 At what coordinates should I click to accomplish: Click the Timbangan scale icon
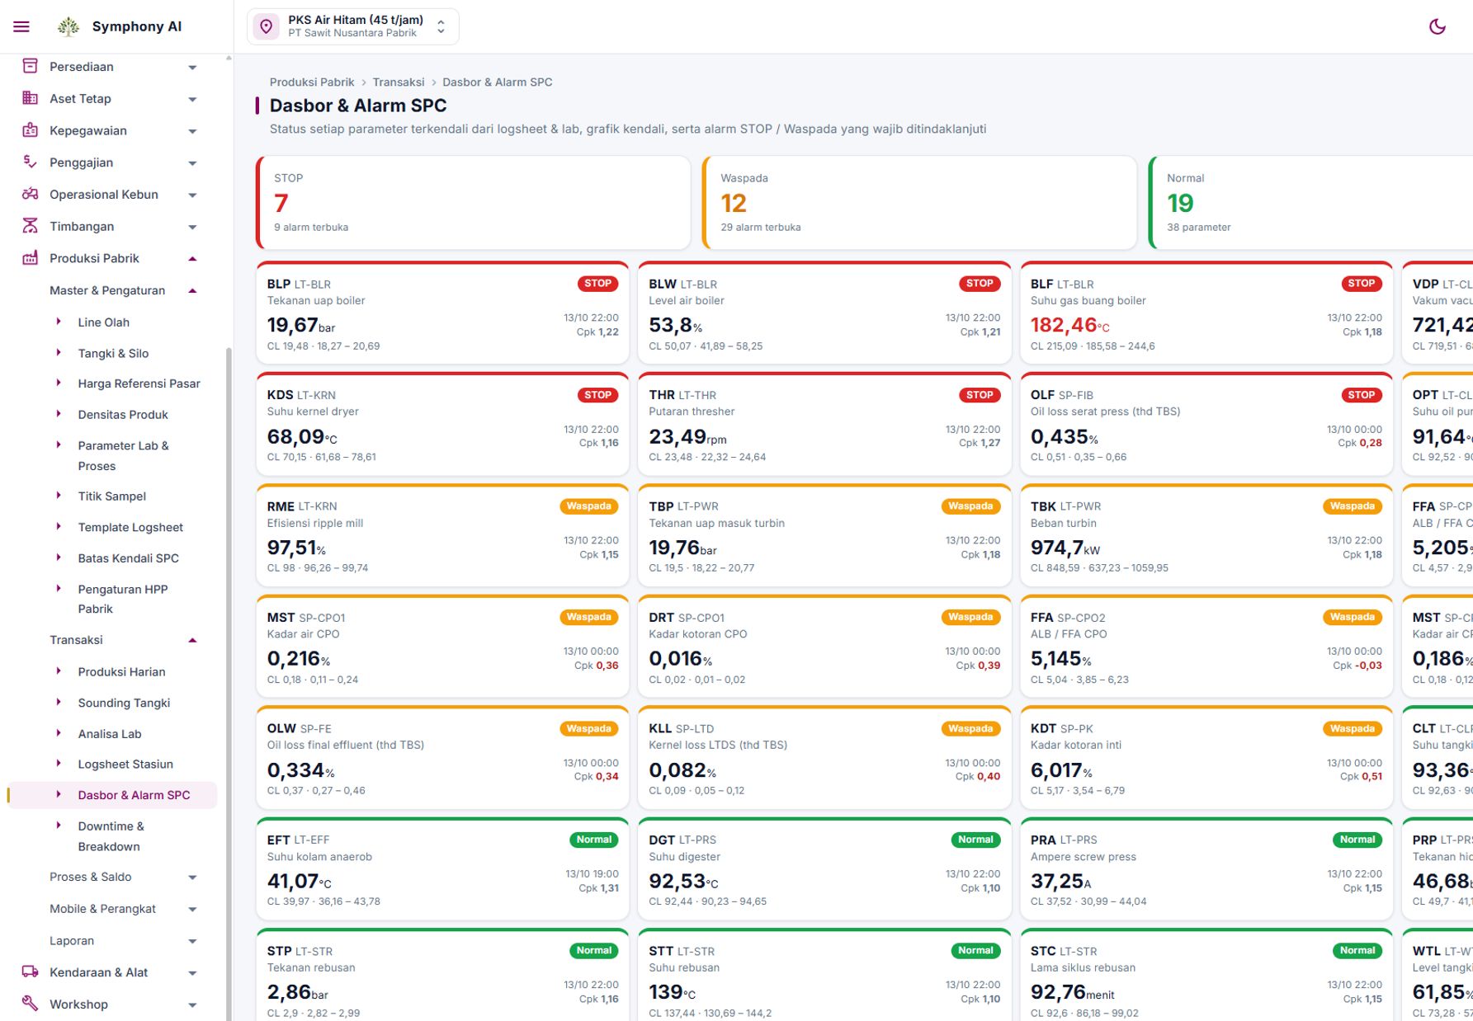click(30, 226)
